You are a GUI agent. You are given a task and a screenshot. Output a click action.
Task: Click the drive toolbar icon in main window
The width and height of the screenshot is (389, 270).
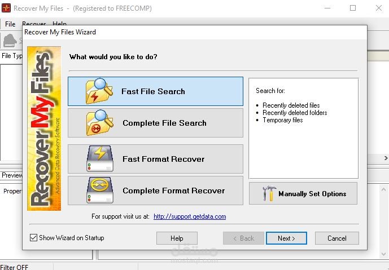(10, 40)
